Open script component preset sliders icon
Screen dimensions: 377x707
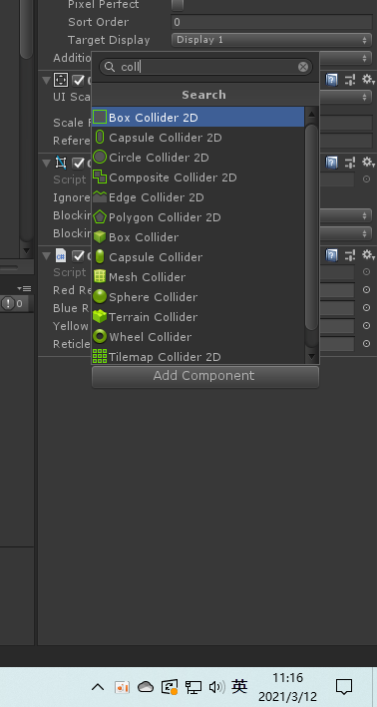[x=350, y=255]
